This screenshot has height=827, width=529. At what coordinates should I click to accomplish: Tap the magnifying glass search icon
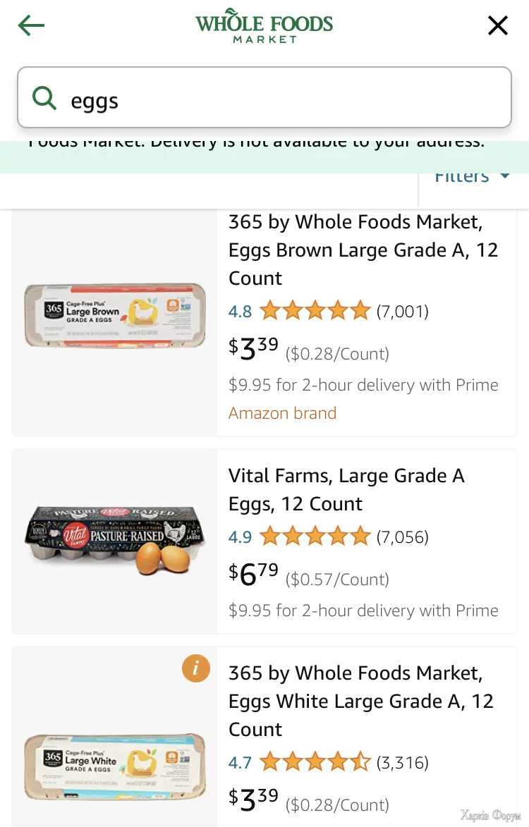44,98
